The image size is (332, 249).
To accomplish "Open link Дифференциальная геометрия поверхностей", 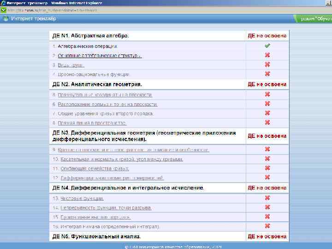I will 112,178.
